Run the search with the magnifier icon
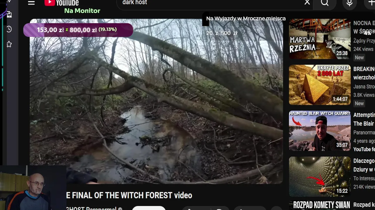The height and width of the screenshot is (210, 375). point(325,3)
